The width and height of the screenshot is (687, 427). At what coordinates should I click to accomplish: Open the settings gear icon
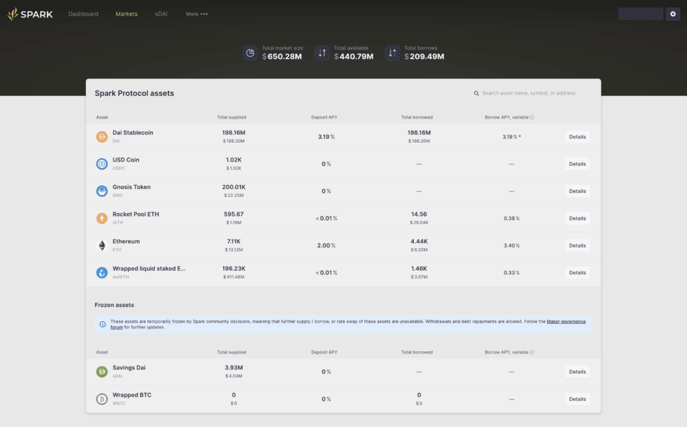[x=673, y=14]
